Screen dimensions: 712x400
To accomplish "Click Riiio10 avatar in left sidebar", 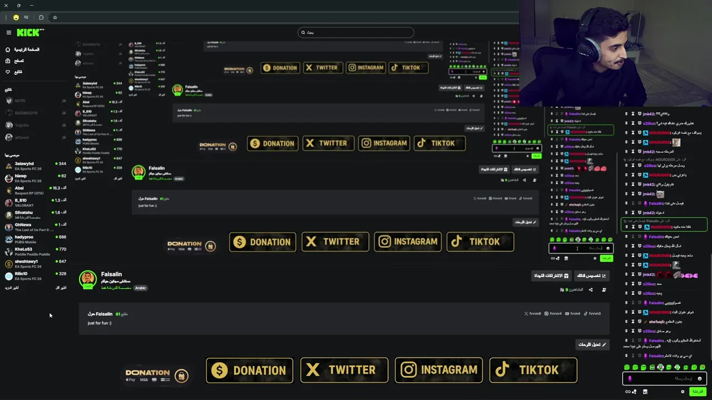I will pos(9,276).
